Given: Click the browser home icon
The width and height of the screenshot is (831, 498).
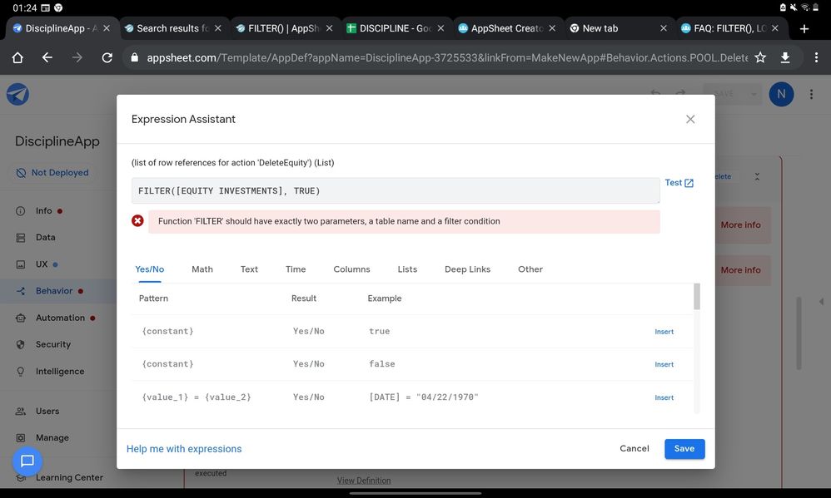Looking at the screenshot, I should click(x=17, y=57).
